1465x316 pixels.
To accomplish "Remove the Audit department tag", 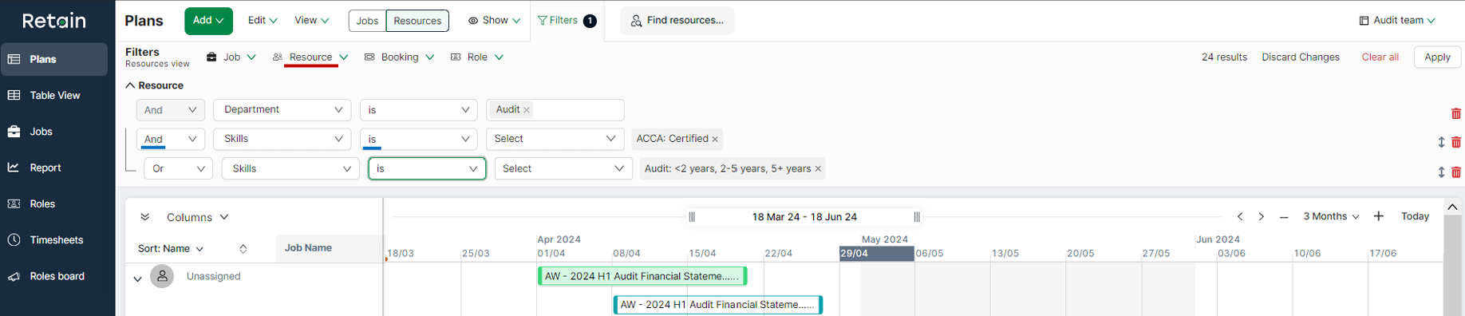I will point(527,110).
